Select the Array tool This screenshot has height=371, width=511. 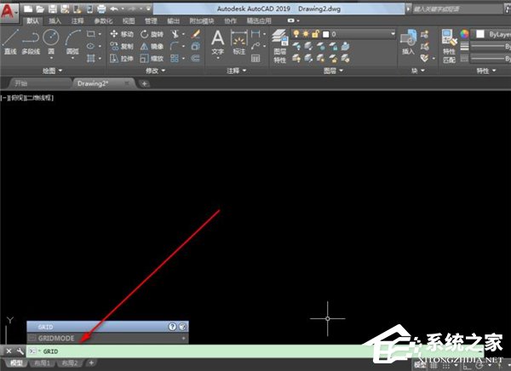coord(175,59)
